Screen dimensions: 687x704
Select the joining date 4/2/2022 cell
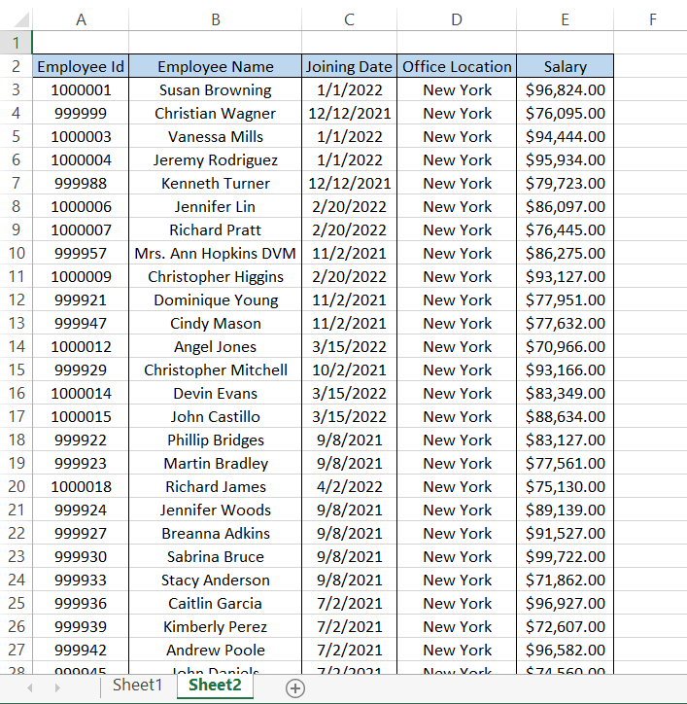[x=349, y=487]
